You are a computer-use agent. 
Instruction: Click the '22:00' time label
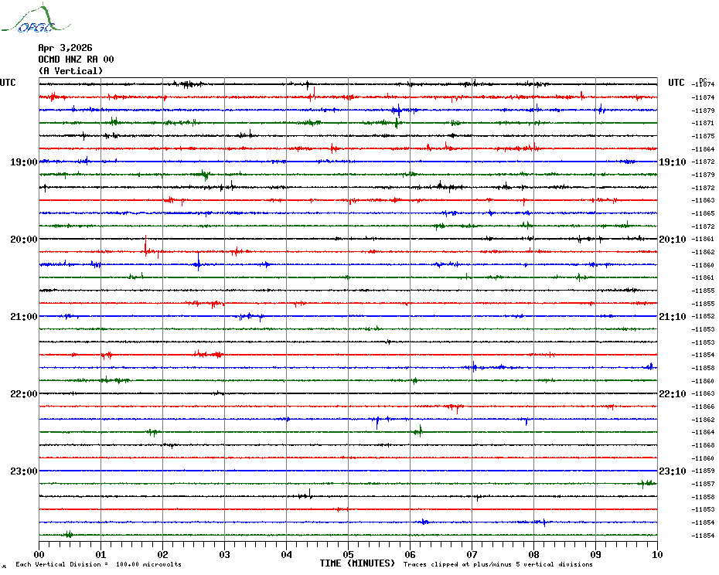point(24,394)
